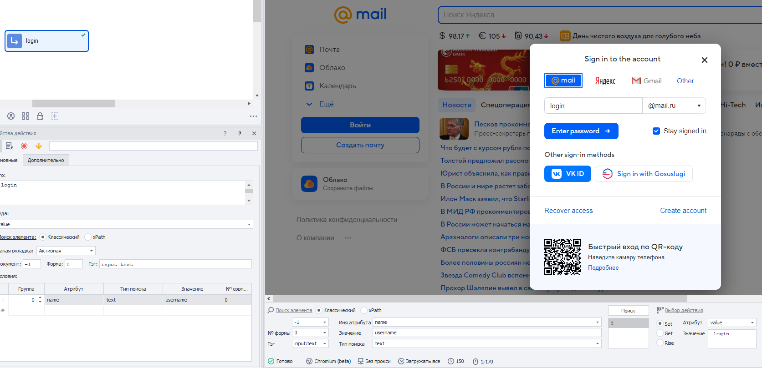Click Sign in with Gosuslugi
This screenshot has height=368, width=762.
(x=644, y=174)
